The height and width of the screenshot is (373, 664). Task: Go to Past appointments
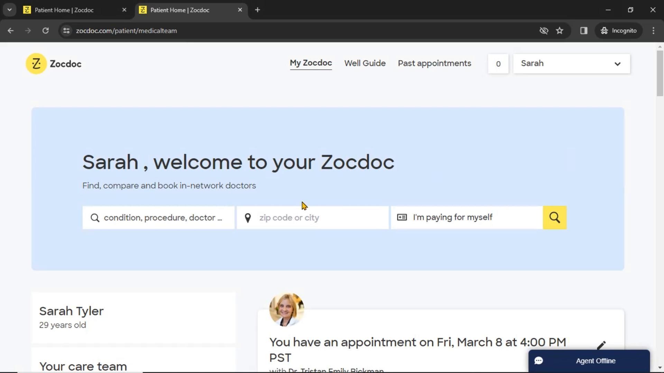[434, 63]
